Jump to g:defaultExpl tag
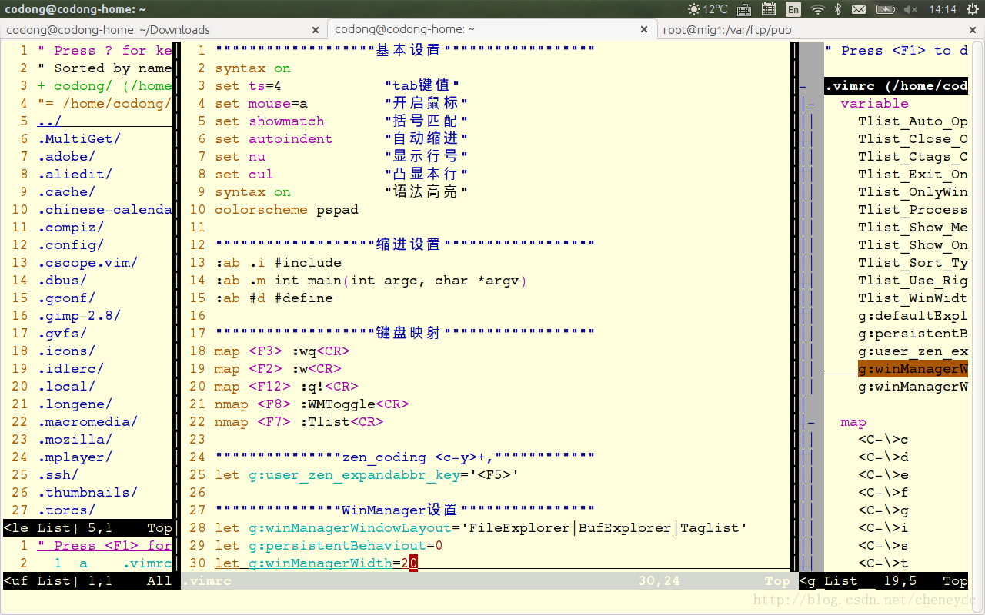Viewport: 985px width, 615px height. point(913,316)
